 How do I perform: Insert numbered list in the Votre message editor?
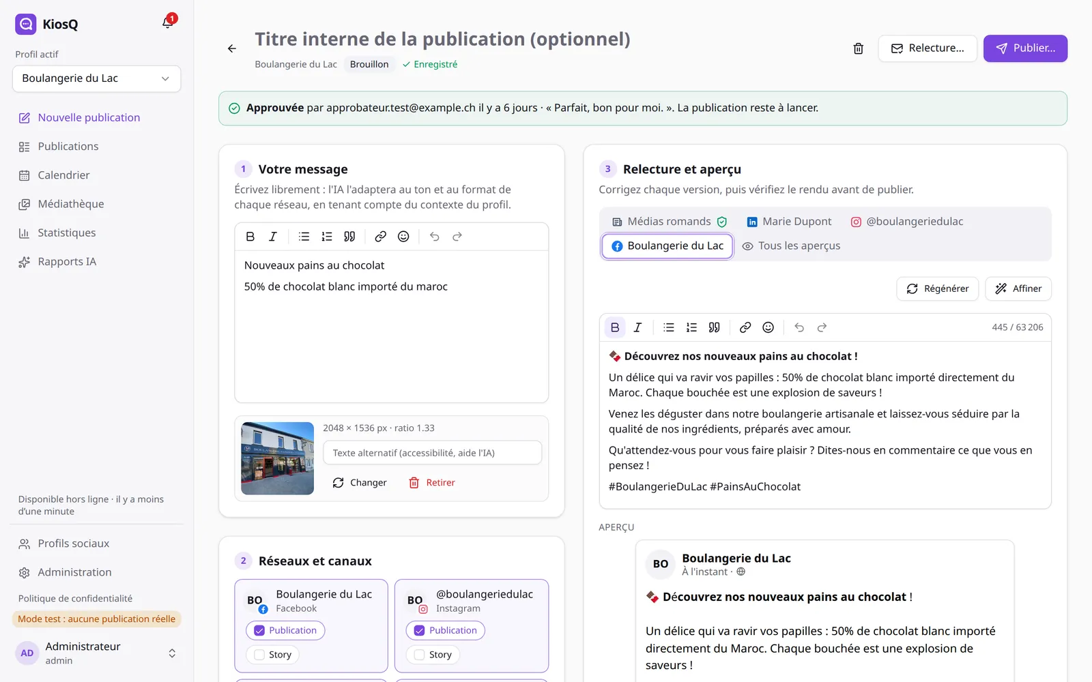click(x=327, y=237)
